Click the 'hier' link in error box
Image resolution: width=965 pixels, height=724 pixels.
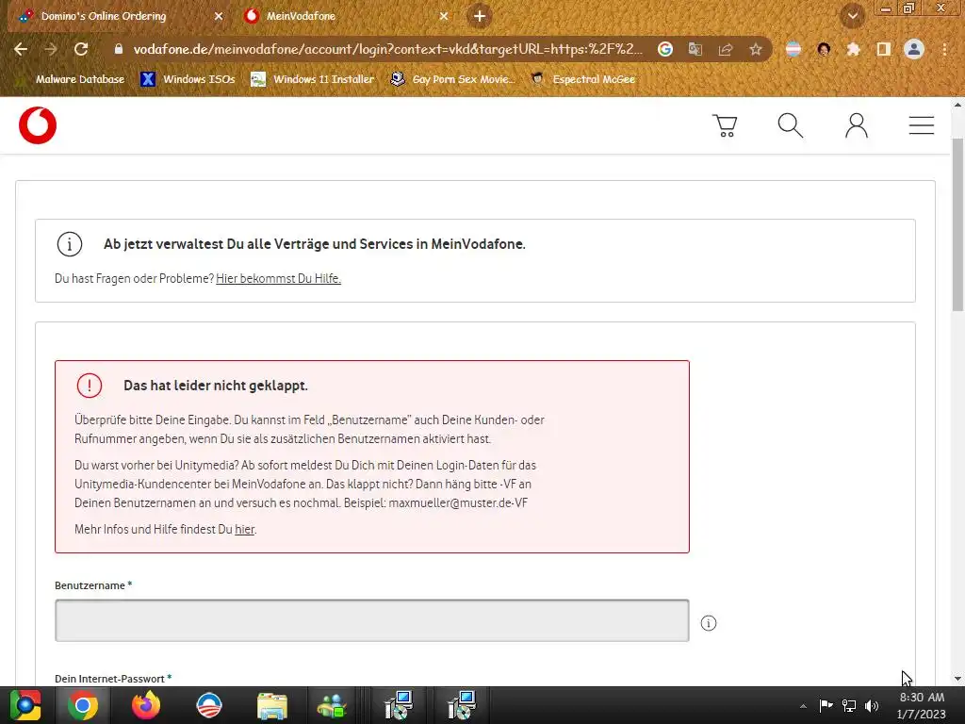pos(244,530)
